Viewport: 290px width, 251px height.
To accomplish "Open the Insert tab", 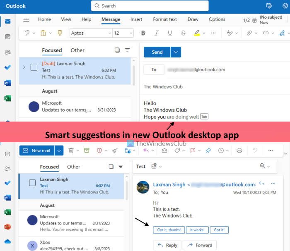I will (x=136, y=19).
